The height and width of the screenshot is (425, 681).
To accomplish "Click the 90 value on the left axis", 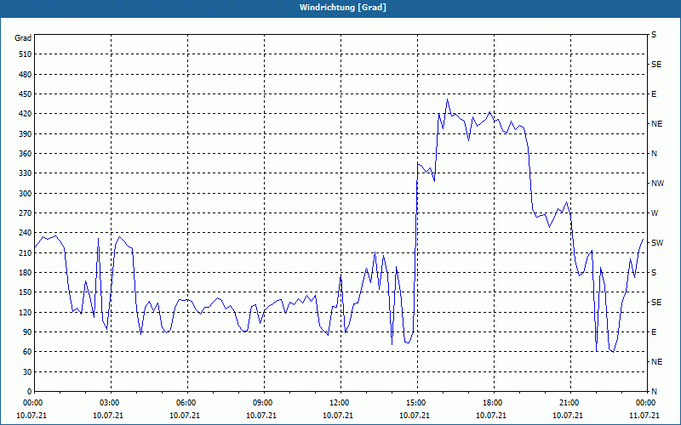I will (27, 332).
